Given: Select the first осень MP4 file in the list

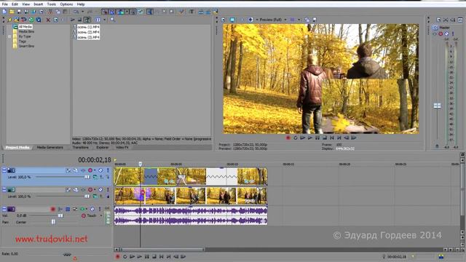Looking at the screenshot, I should (88, 27).
